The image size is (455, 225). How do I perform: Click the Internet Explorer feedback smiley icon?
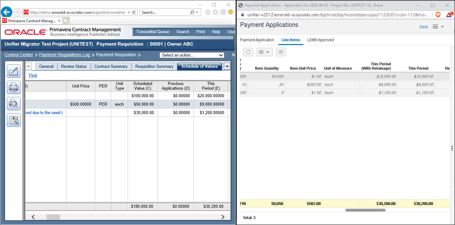click(x=230, y=12)
